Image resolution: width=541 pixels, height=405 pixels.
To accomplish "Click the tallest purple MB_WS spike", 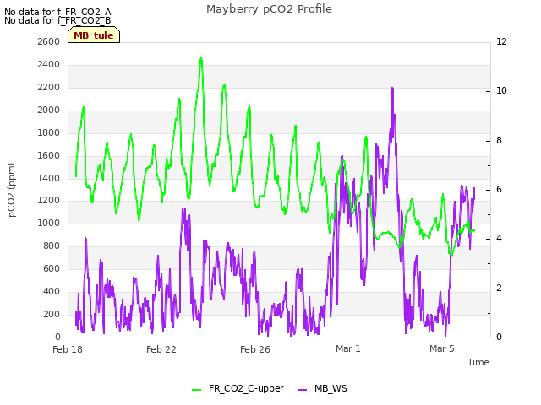I will click(392, 89).
